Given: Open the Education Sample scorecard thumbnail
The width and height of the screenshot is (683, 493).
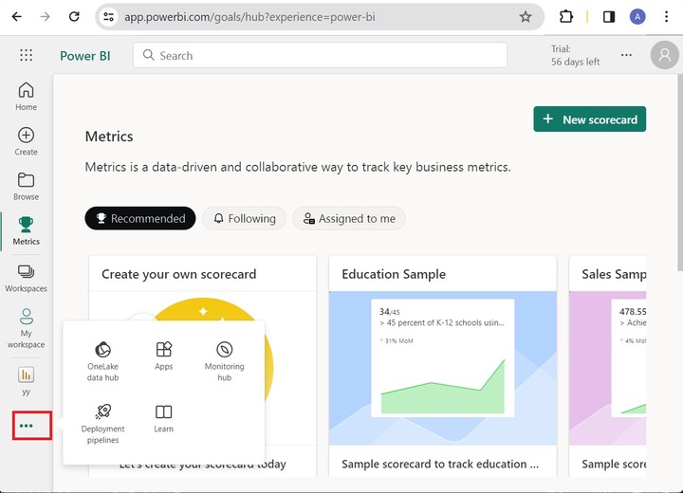Looking at the screenshot, I should point(443,370).
